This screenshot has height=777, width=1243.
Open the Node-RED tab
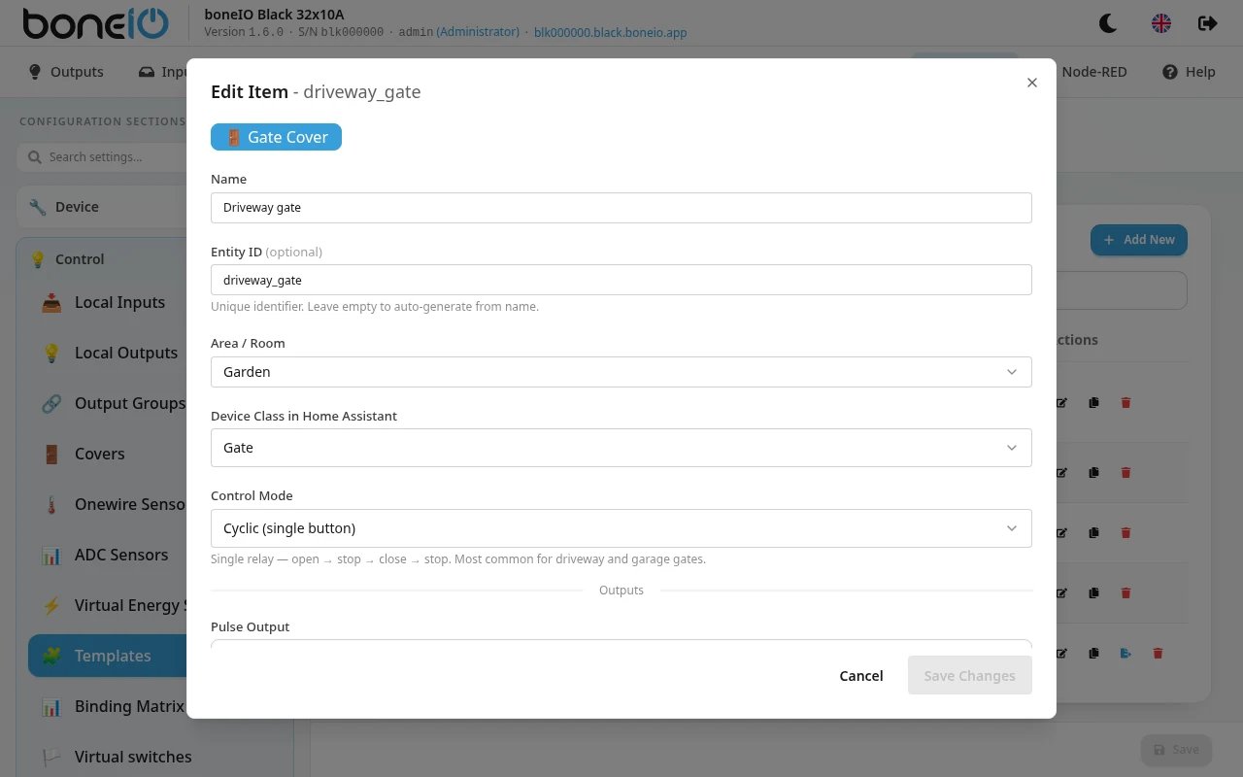point(1094,72)
